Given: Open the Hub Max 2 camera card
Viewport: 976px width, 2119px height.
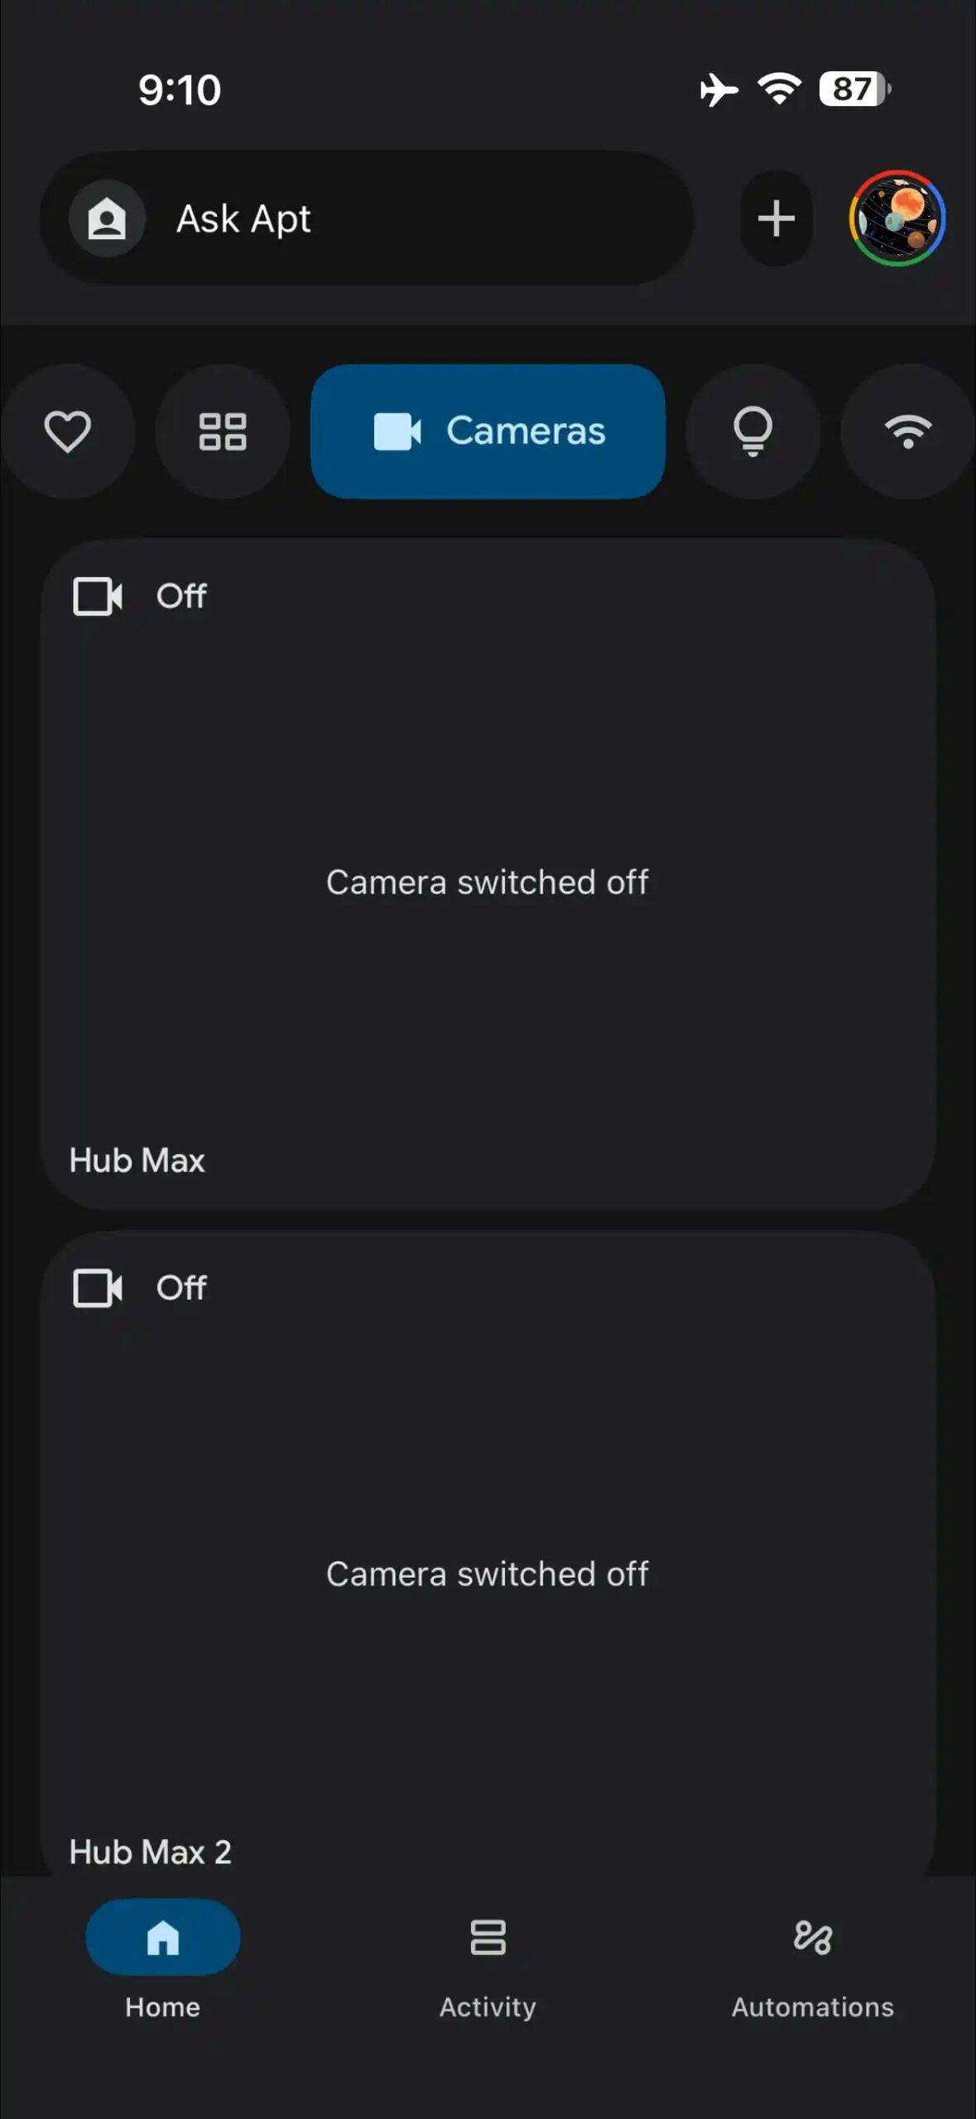Looking at the screenshot, I should (x=488, y=1574).
